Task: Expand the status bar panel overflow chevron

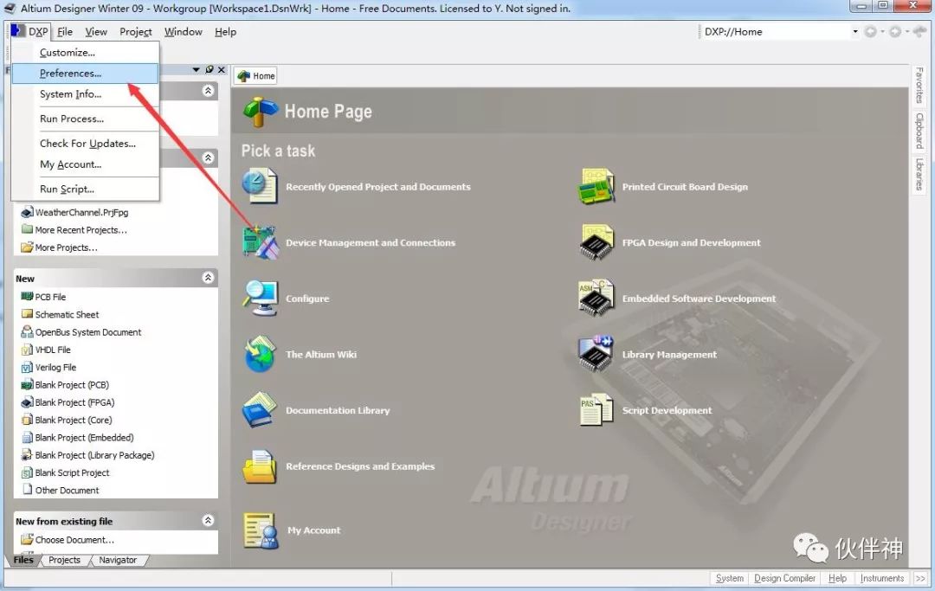Action: tap(920, 578)
